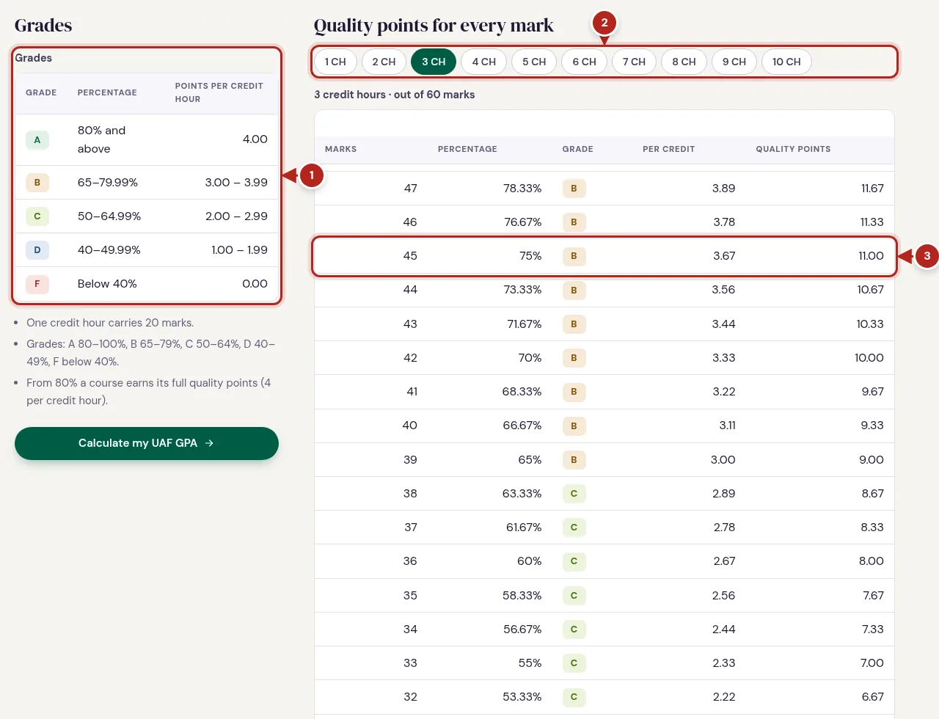Choose the 6 CH credit hour pill
939x719 pixels.
584,62
